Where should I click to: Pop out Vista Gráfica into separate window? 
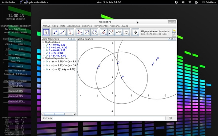pos(172,39)
